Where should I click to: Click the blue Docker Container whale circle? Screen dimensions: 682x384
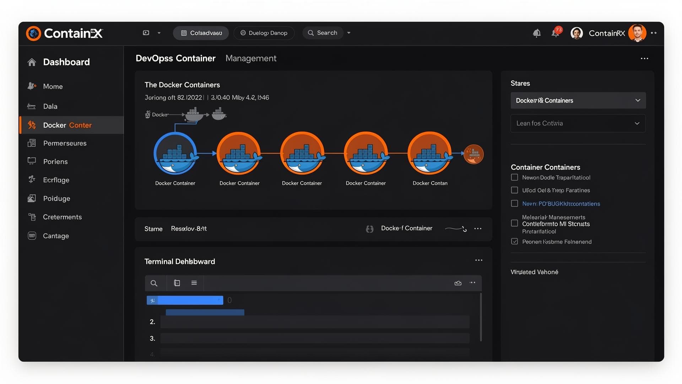175,154
